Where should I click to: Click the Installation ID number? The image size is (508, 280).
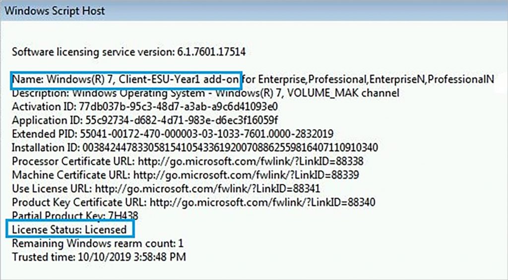pos(230,148)
